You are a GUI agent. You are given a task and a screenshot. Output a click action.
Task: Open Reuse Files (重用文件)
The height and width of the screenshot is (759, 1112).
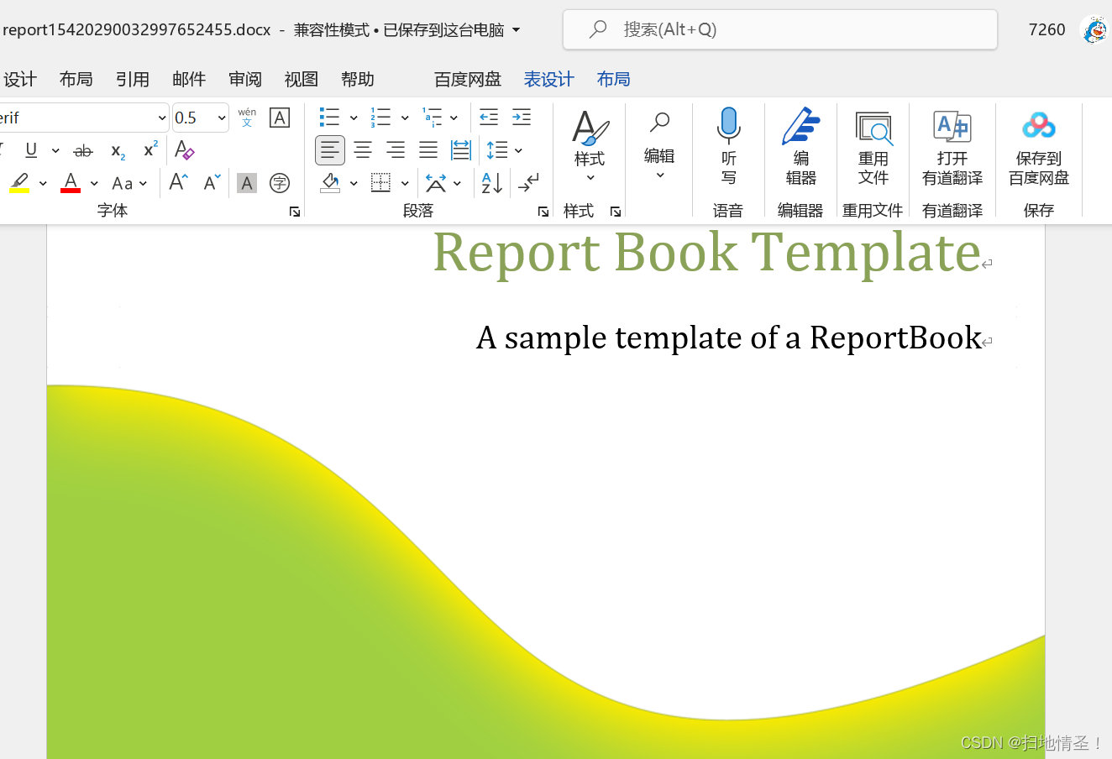pyautogui.click(x=873, y=148)
